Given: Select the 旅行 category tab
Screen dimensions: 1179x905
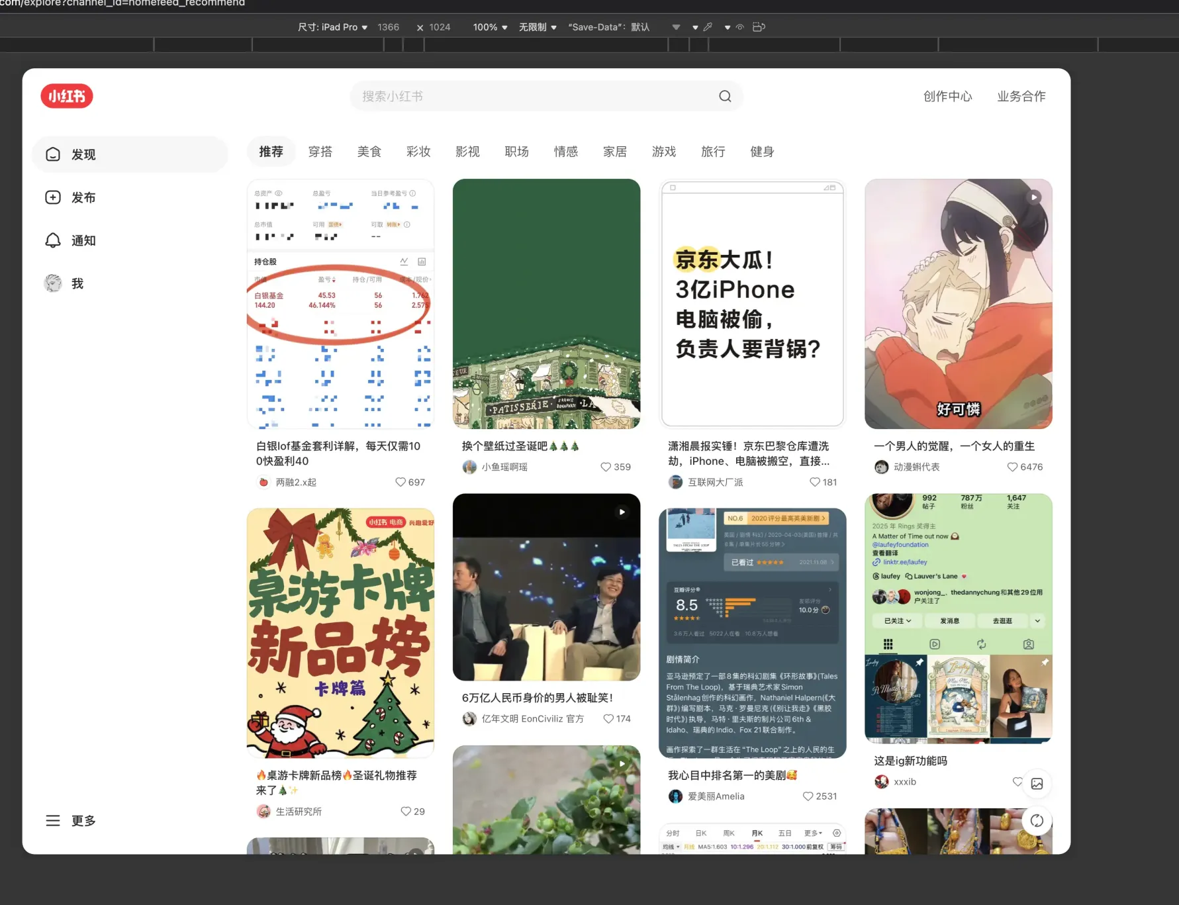Looking at the screenshot, I should 713,152.
